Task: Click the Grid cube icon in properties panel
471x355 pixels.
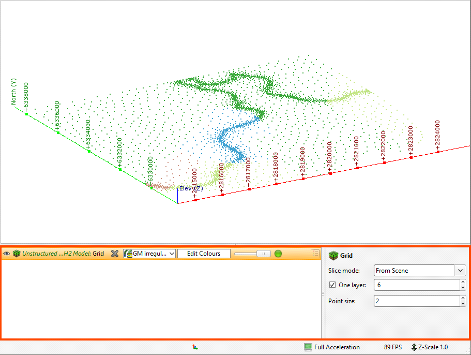Action: (333, 255)
